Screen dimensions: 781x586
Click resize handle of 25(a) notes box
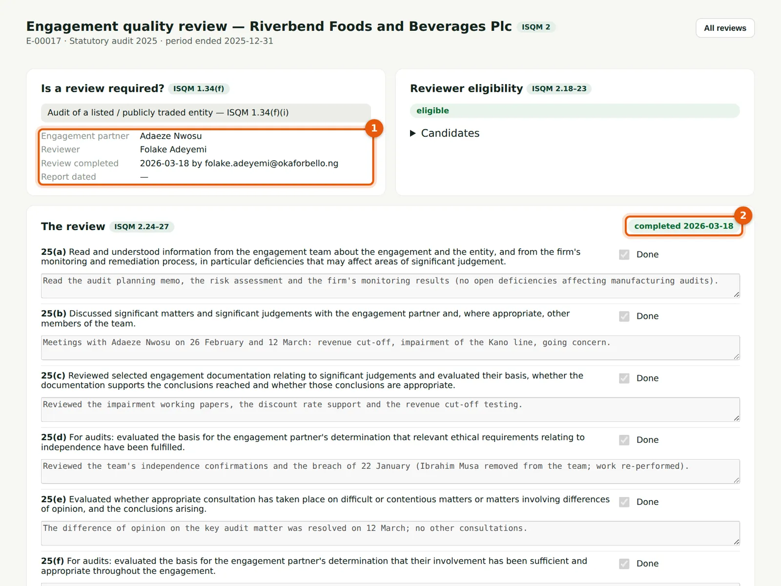pyautogui.click(x=736, y=294)
